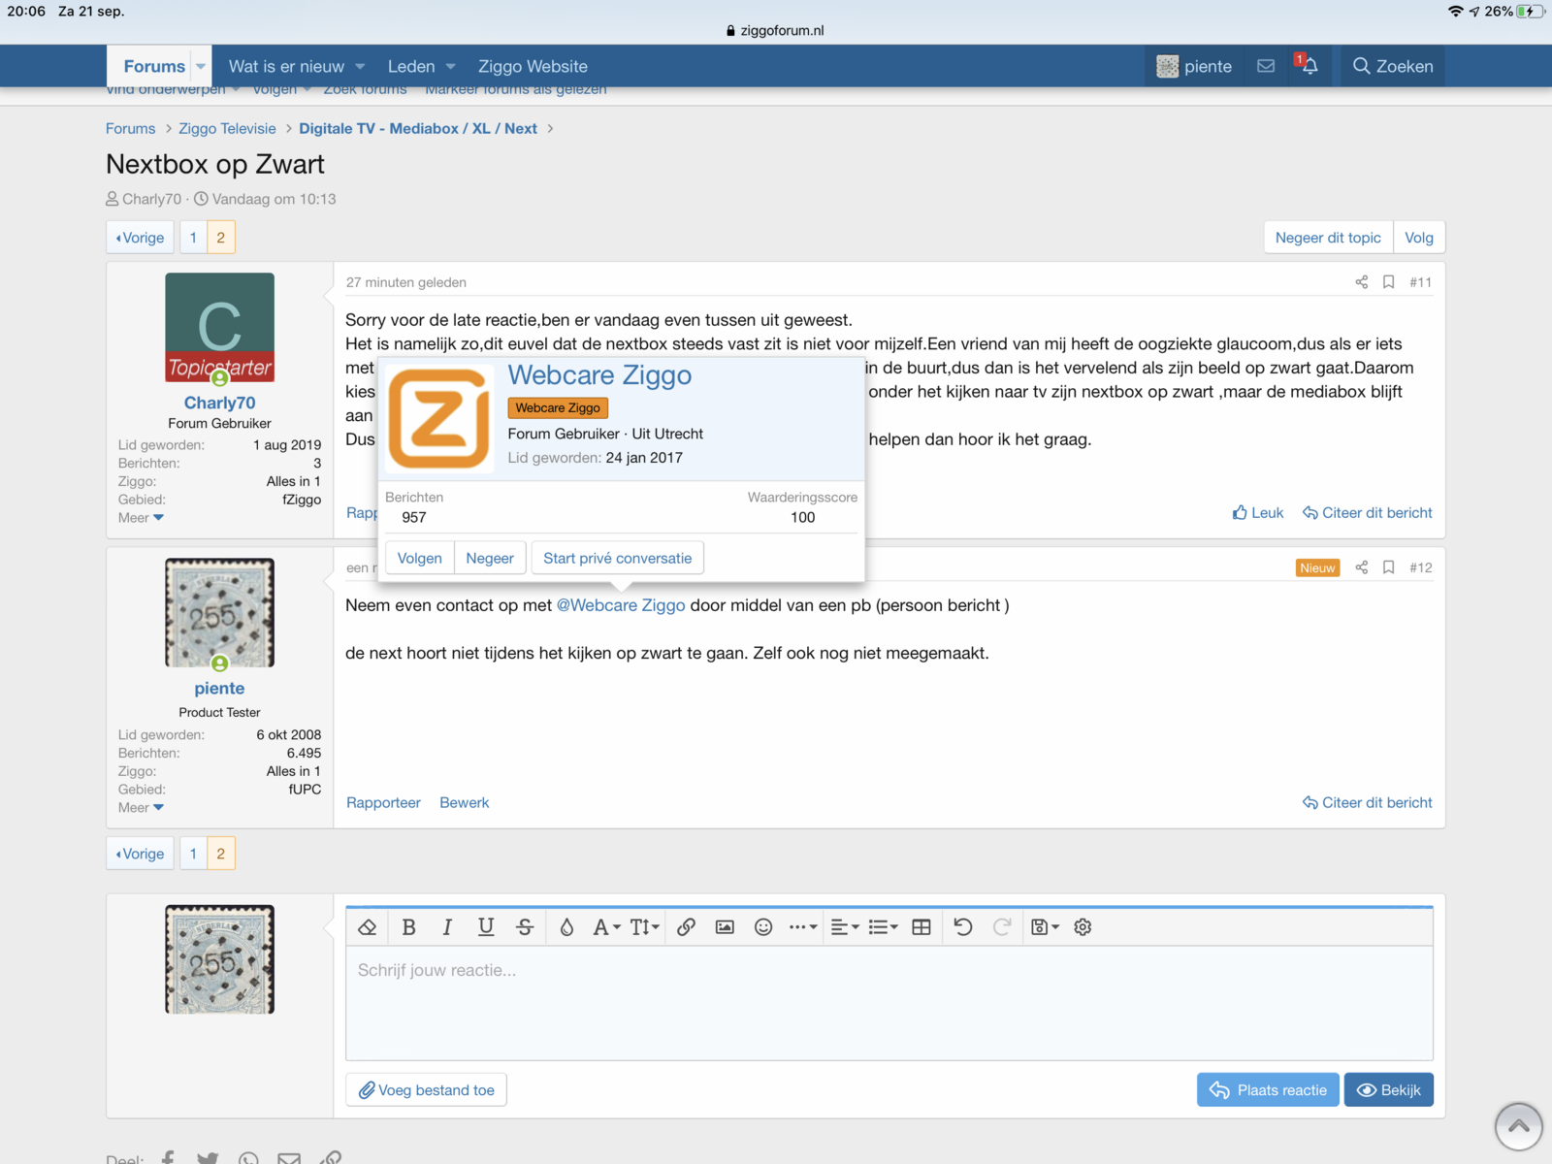Image resolution: width=1552 pixels, height=1164 pixels.
Task: Expand the Forums dropdown arrow
Action: coord(201,67)
